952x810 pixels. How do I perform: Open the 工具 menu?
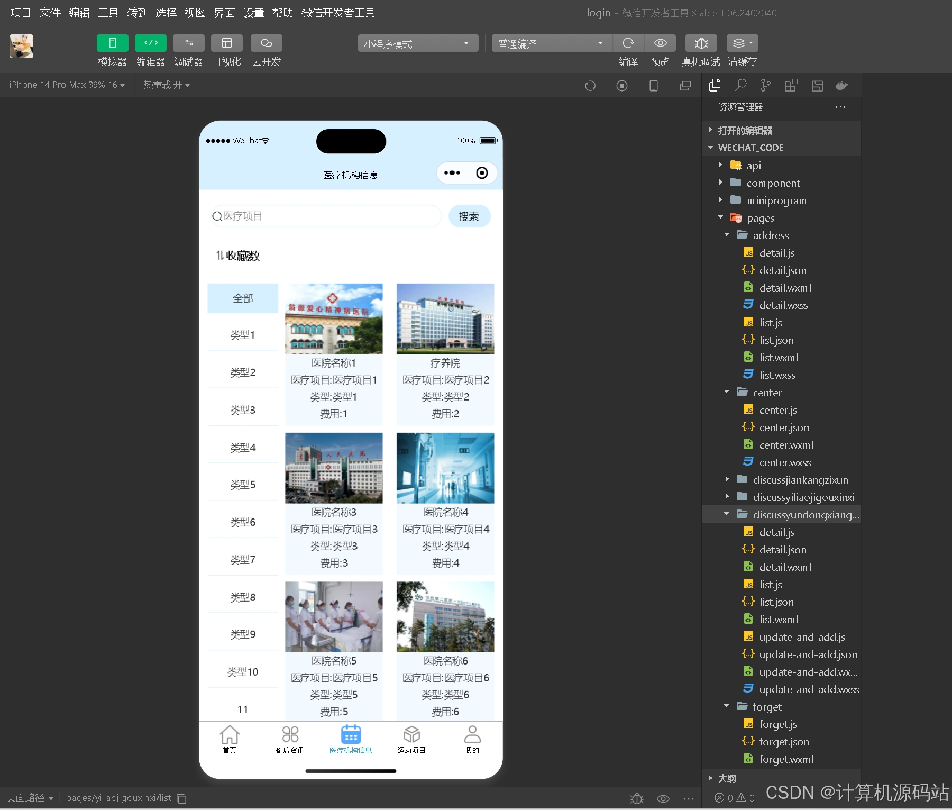point(108,13)
